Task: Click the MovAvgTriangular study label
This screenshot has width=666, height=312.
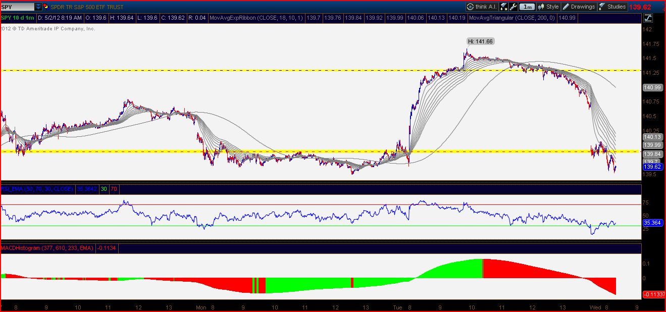Action: click(513, 18)
